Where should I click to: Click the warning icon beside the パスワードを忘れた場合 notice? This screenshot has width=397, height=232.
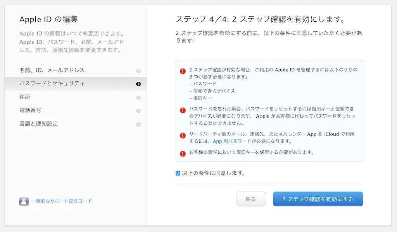(183, 110)
